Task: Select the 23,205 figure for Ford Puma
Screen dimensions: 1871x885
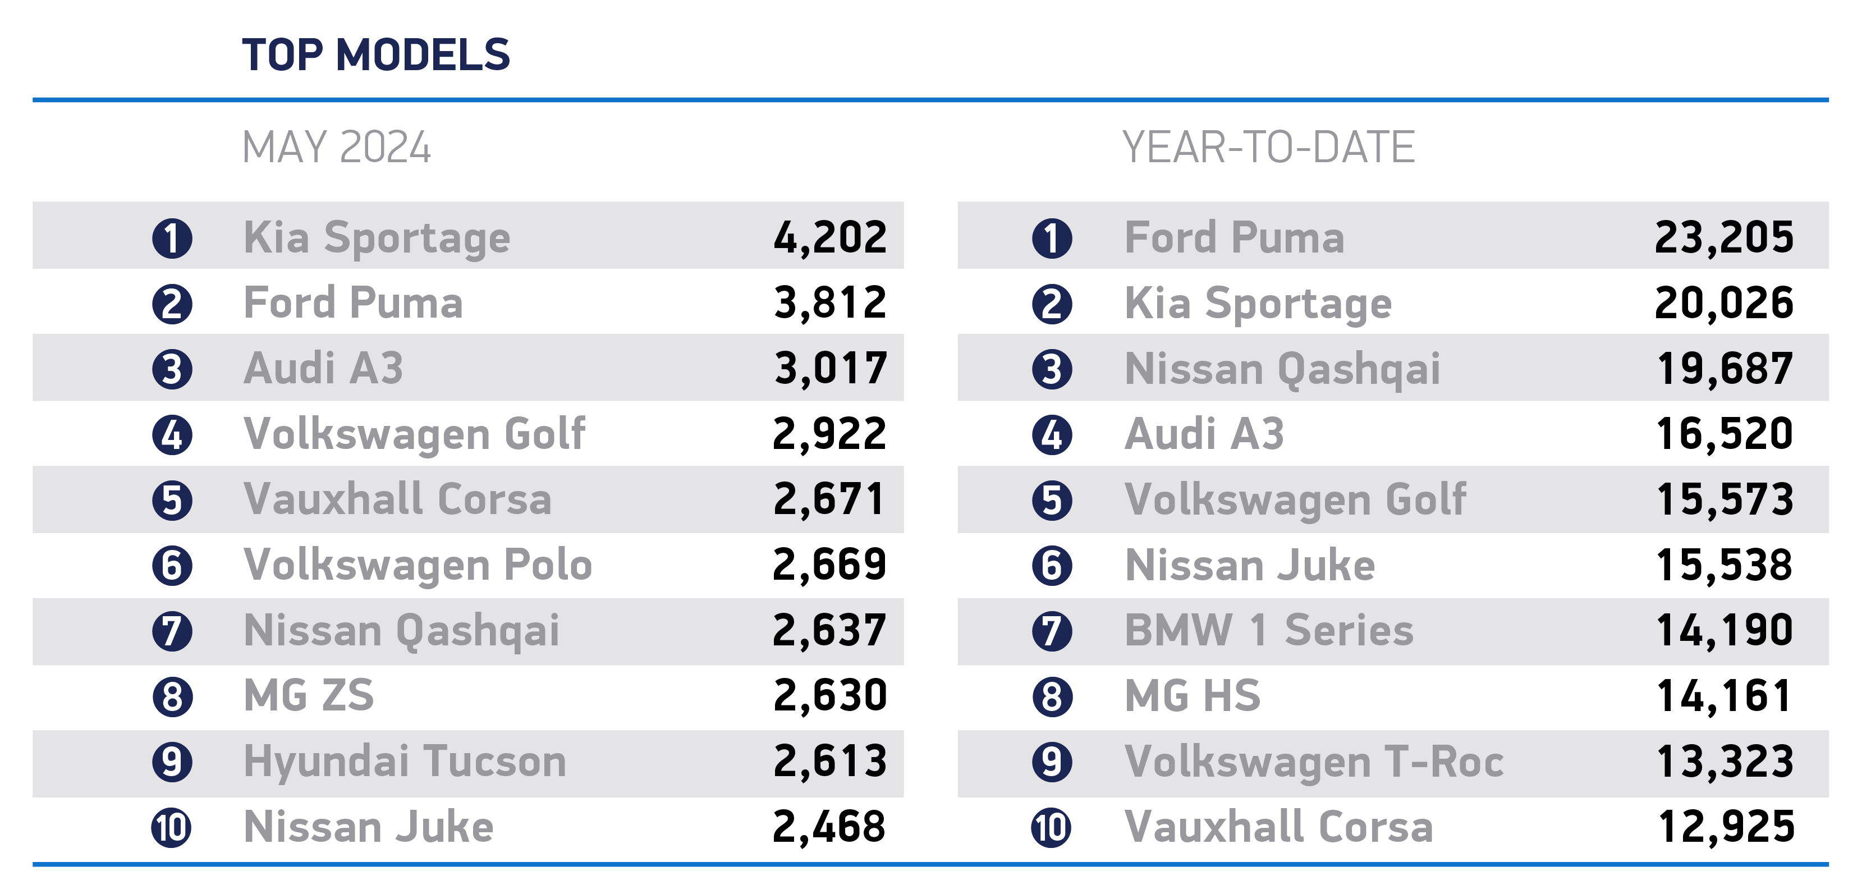Action: (1725, 239)
